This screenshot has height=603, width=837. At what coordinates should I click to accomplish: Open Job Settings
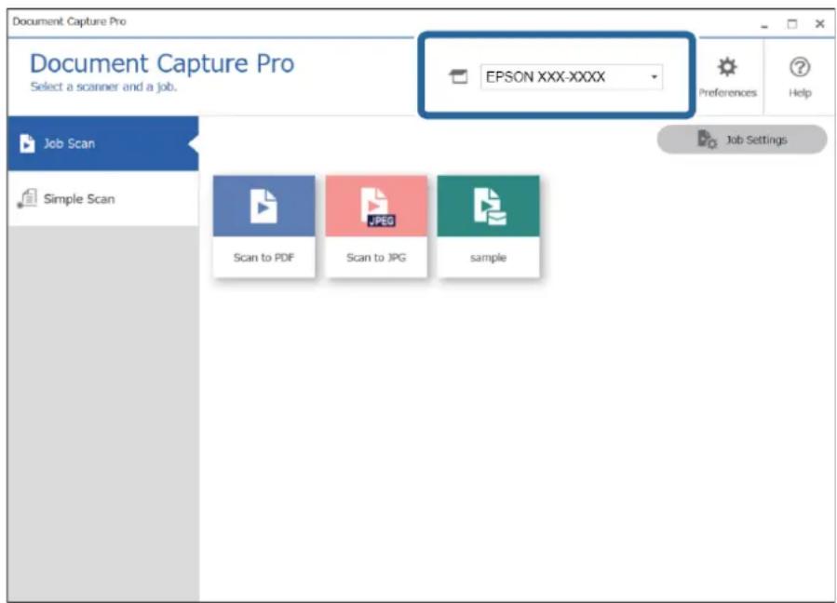(x=742, y=140)
